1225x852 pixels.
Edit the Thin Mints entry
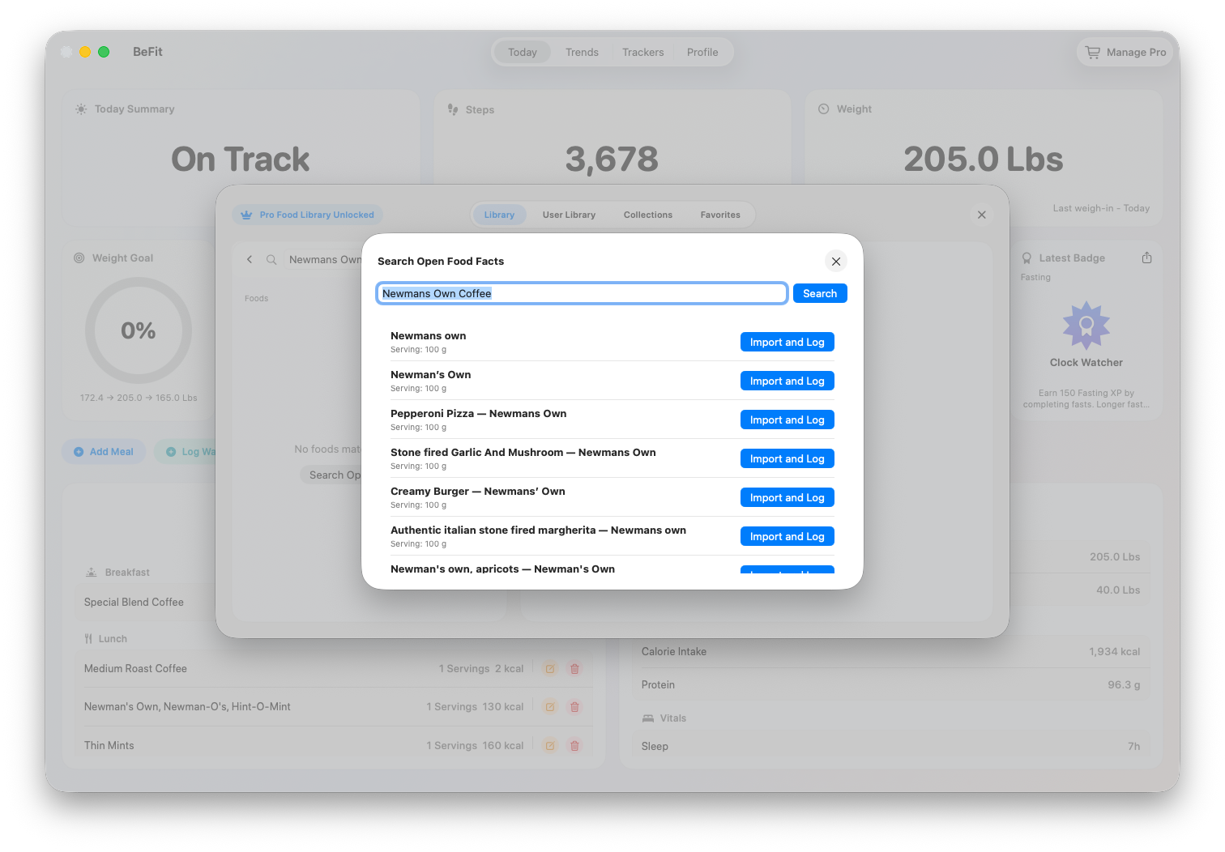(550, 746)
